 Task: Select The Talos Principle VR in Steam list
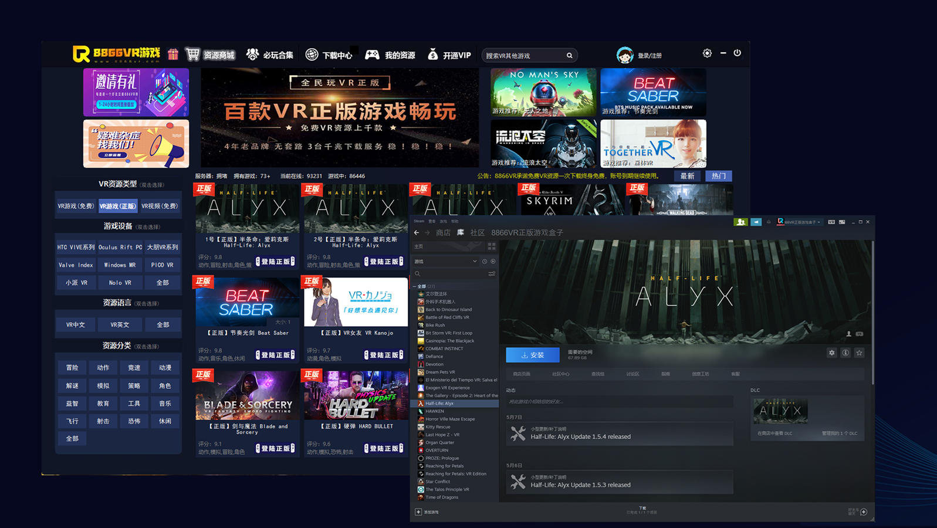(x=447, y=489)
